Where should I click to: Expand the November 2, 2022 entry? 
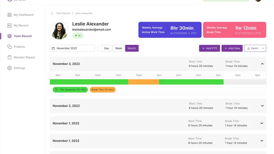(x=262, y=106)
